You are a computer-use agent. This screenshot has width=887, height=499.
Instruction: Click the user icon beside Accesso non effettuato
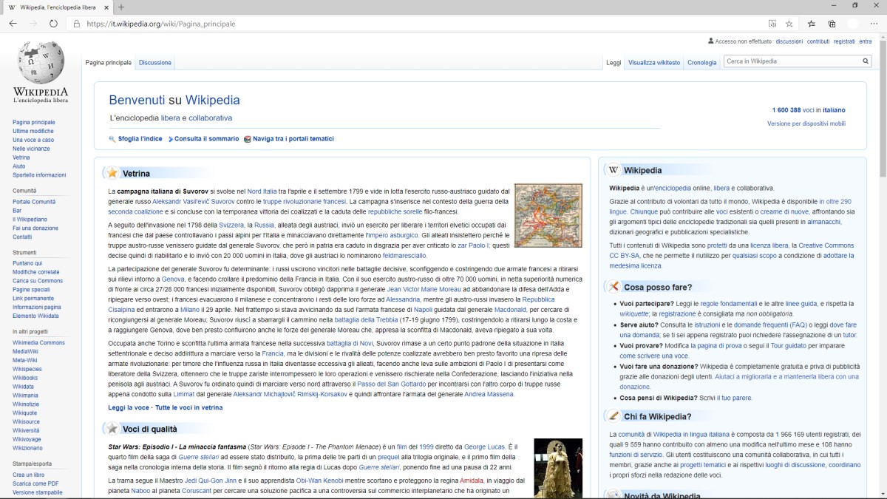(x=711, y=41)
